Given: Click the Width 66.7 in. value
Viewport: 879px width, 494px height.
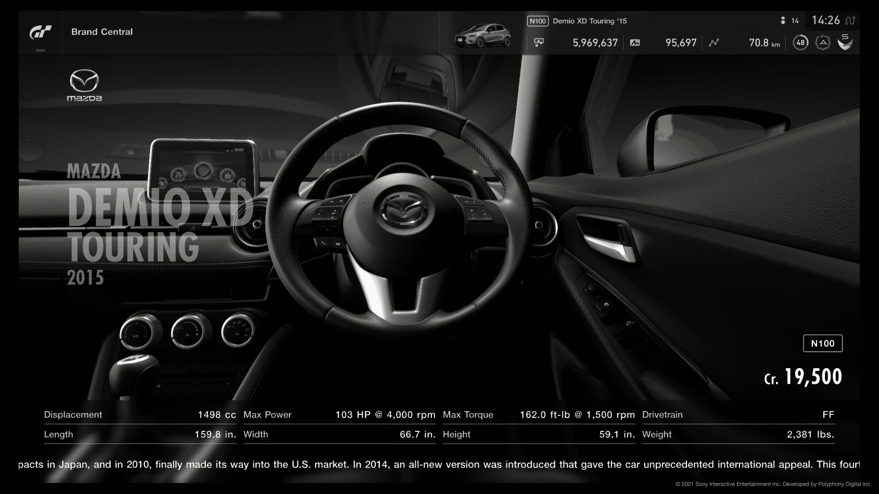Looking at the screenshot, I should point(418,435).
